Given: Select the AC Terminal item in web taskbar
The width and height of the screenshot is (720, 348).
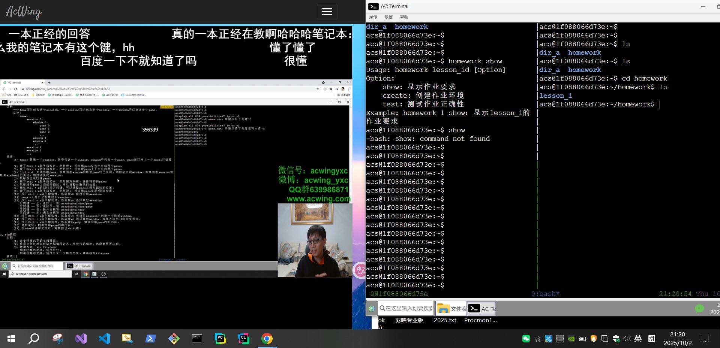Looking at the screenshot, I should click(482, 309).
